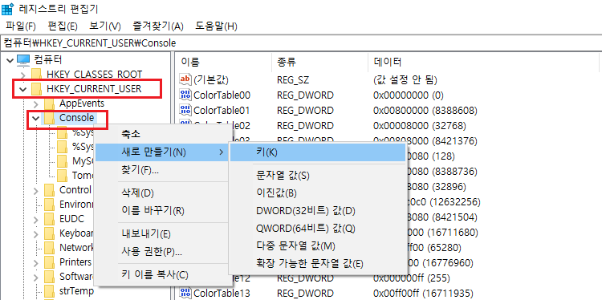Expand the Software key chevron
This screenshot has width=602, height=300.
(36, 278)
